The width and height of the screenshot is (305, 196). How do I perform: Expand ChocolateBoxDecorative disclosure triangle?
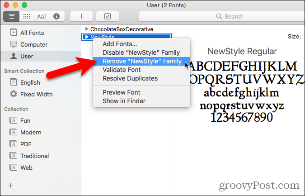[x=87, y=29]
